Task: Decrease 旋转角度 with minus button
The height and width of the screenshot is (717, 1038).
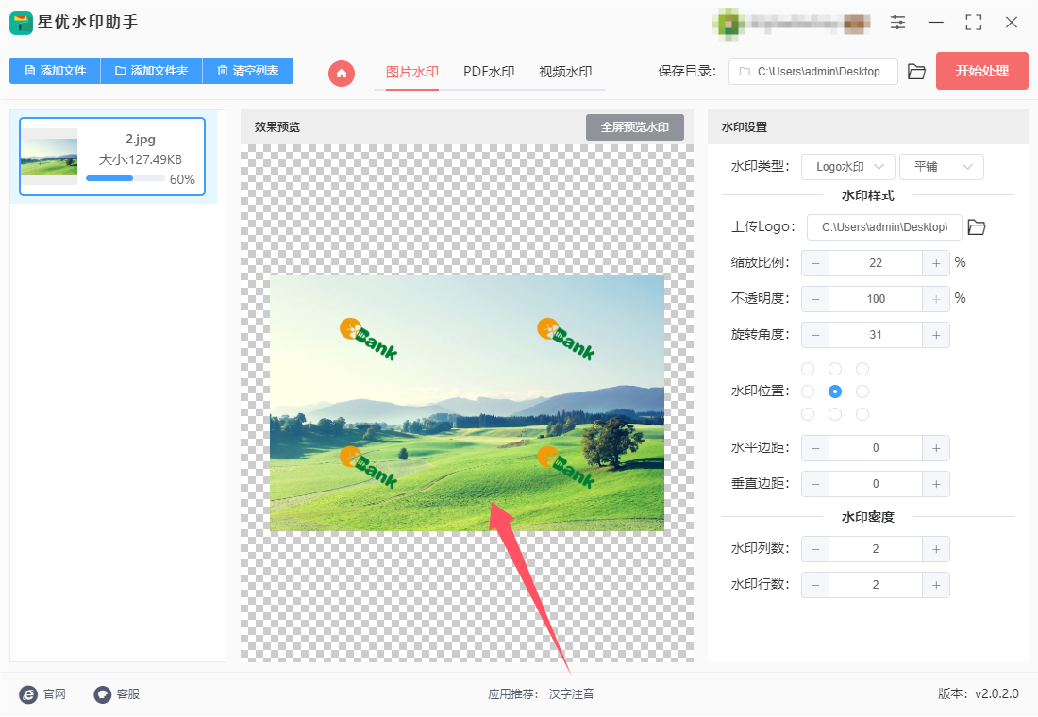Action: [815, 335]
